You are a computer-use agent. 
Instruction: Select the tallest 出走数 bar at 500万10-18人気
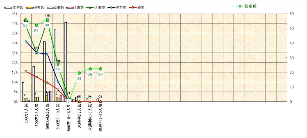(x=66, y=62)
